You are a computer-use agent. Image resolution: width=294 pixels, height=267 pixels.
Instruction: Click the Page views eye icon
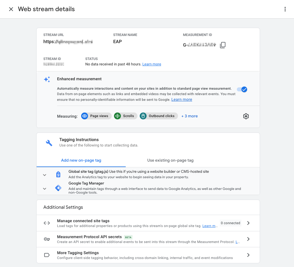[x=85, y=116]
